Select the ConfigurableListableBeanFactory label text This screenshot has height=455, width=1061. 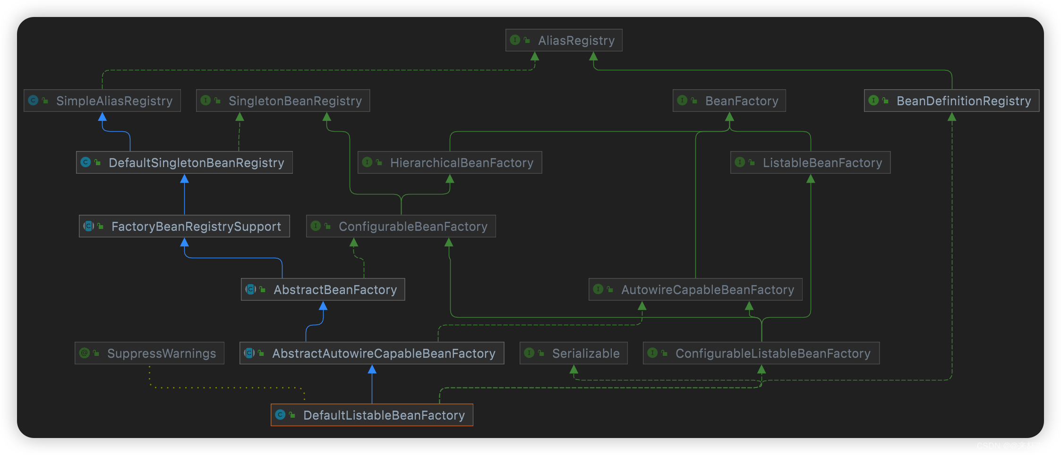click(773, 354)
